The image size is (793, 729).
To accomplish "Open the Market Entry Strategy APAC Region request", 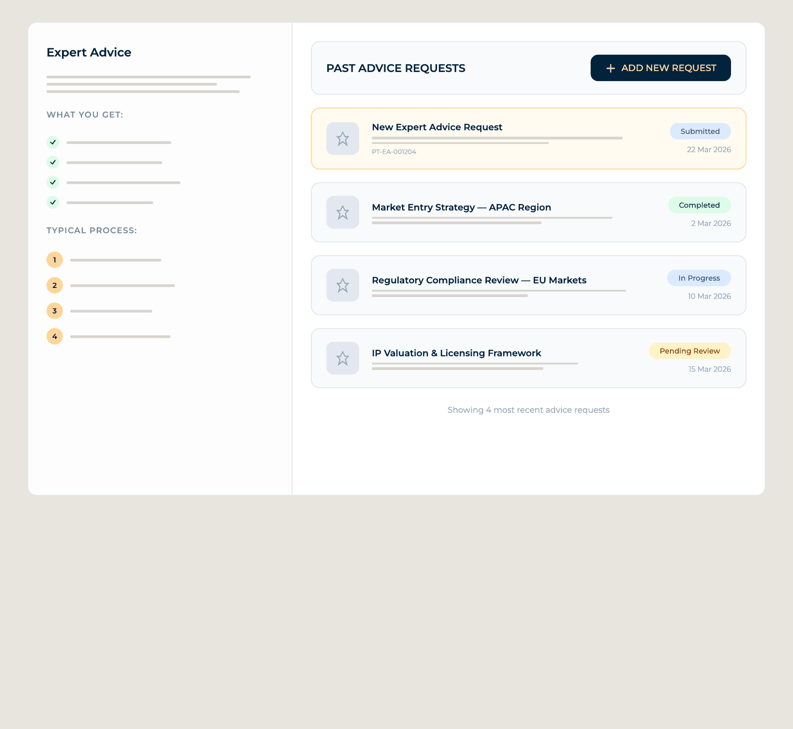I will (x=528, y=212).
